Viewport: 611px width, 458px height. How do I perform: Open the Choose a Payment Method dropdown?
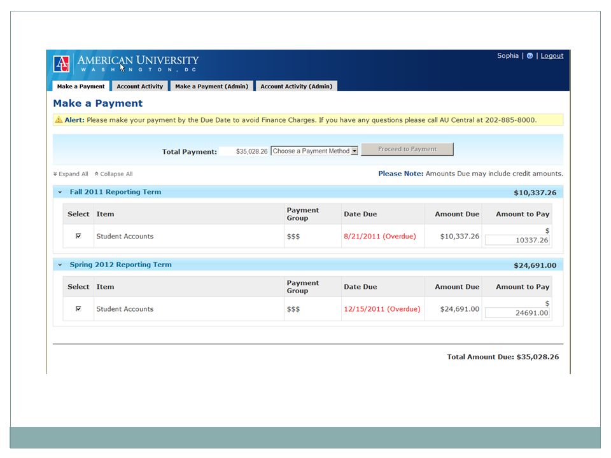coord(314,151)
